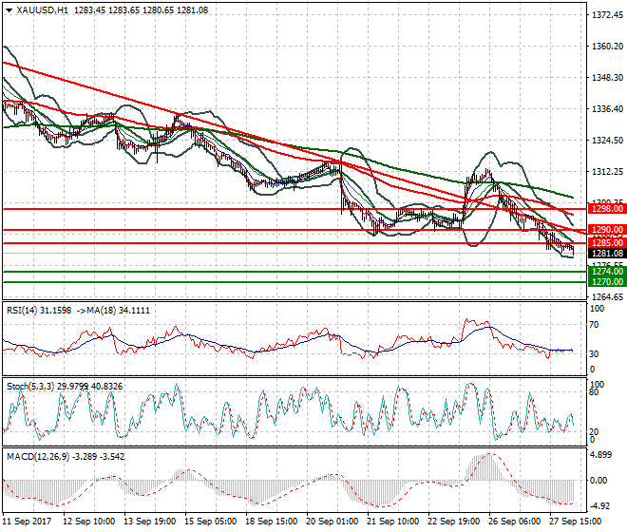Select the 1270.00 green support price label
627x532 pixels.
pyautogui.click(x=607, y=282)
